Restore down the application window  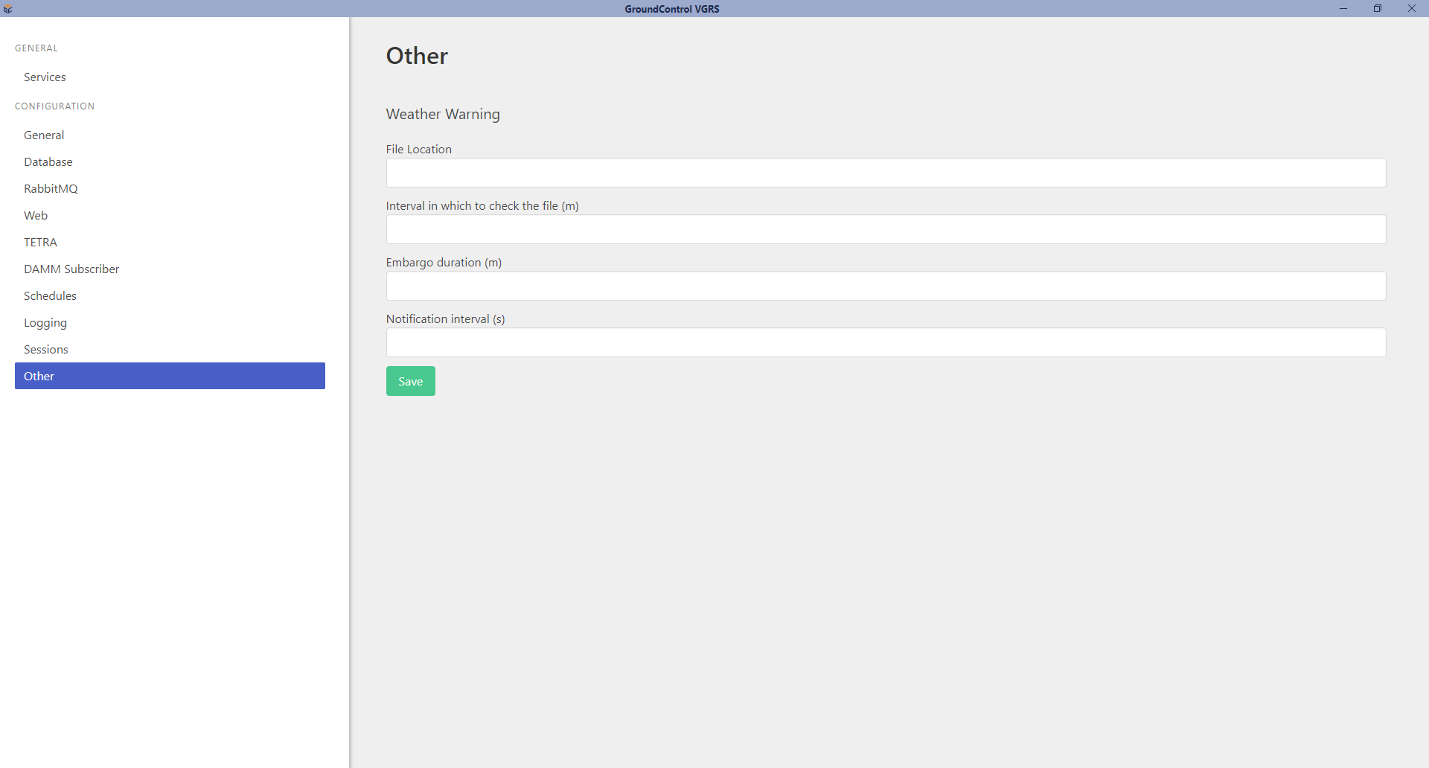pos(1378,9)
